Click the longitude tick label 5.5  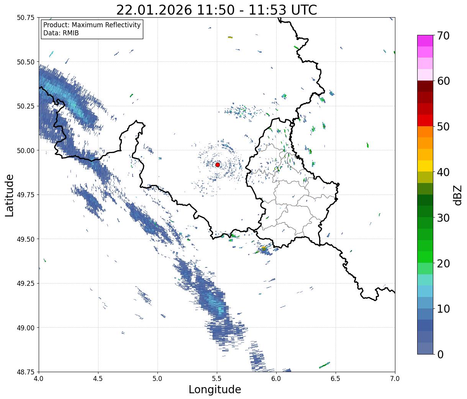[217, 379]
